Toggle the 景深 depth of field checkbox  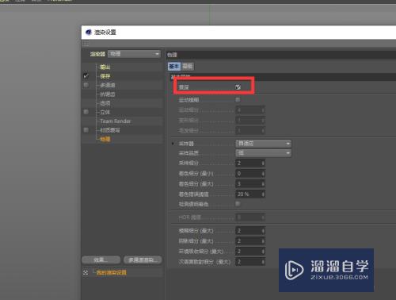point(238,87)
